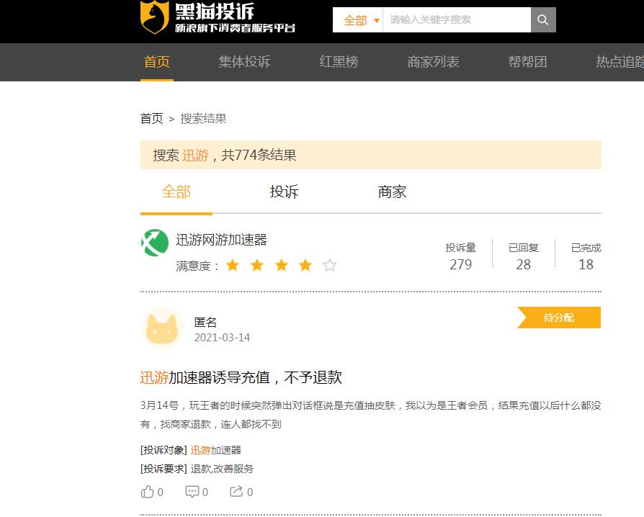Open the complaint titled 迅游加速器诱导充值，不予退款
This screenshot has height=517, width=644.
(x=241, y=377)
